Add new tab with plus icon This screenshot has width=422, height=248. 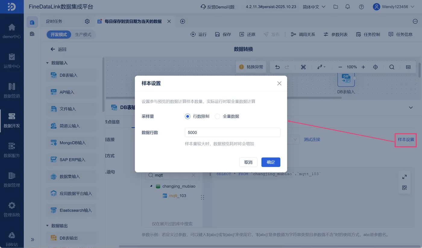[x=182, y=21]
